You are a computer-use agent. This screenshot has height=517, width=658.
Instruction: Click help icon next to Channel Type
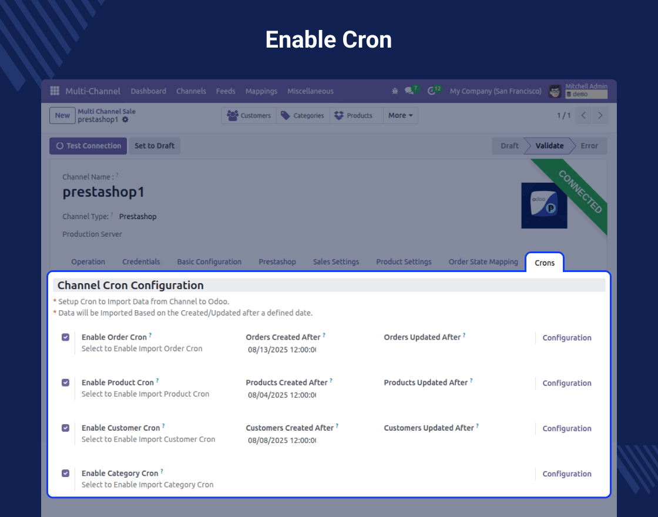click(x=112, y=214)
